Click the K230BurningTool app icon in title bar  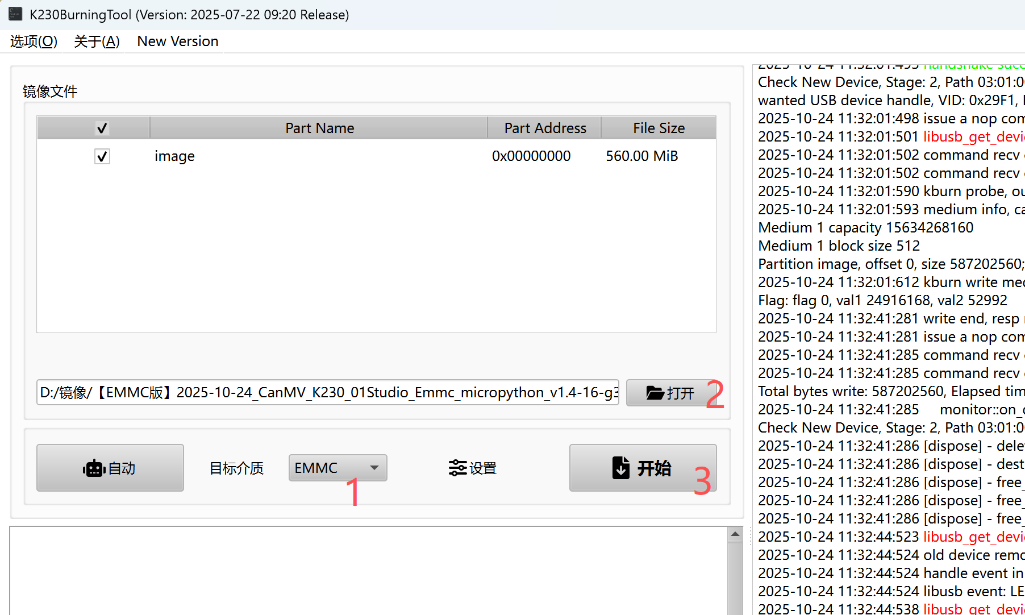(x=15, y=14)
